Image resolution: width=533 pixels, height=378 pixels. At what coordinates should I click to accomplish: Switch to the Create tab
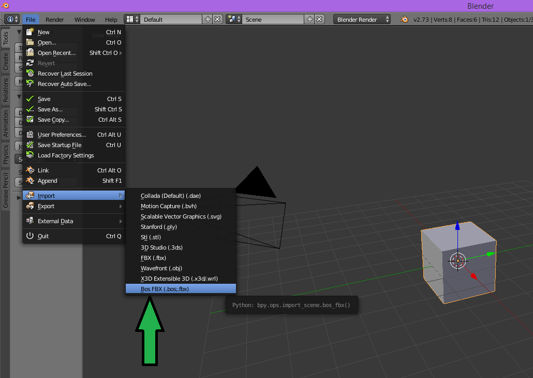(x=6, y=62)
